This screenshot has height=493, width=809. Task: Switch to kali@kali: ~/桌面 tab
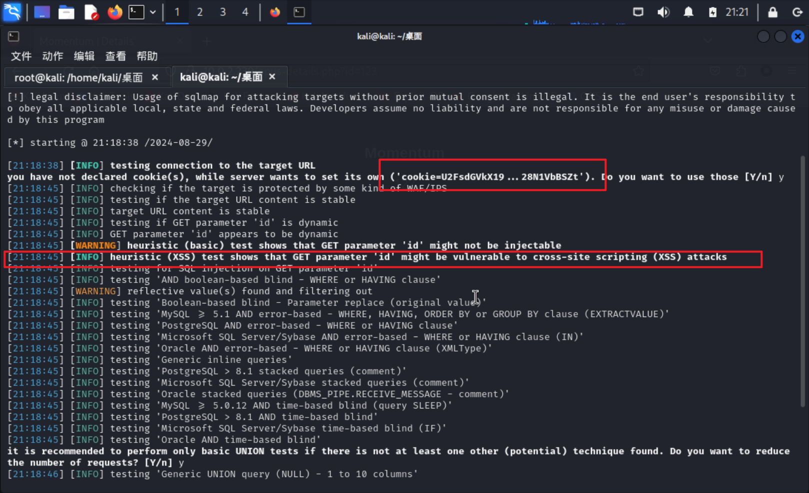[221, 76]
